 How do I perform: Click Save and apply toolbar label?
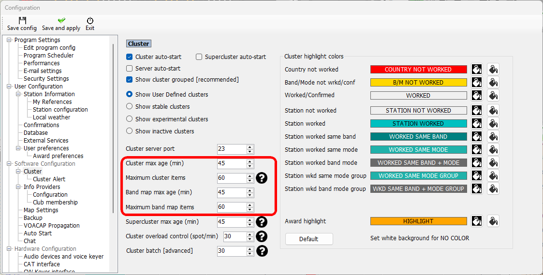click(61, 28)
